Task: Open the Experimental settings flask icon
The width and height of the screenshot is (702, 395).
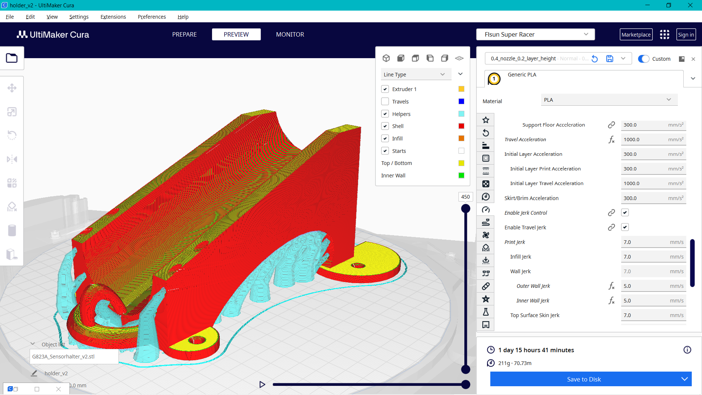Action: [486, 312]
